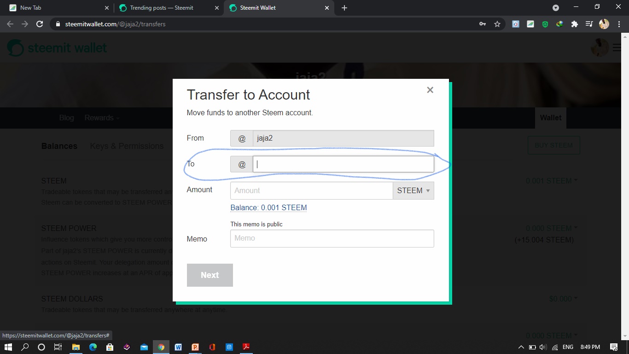This screenshot has height=354, width=629.
Task: Open the music playlist extension icon
Action: pos(589,24)
